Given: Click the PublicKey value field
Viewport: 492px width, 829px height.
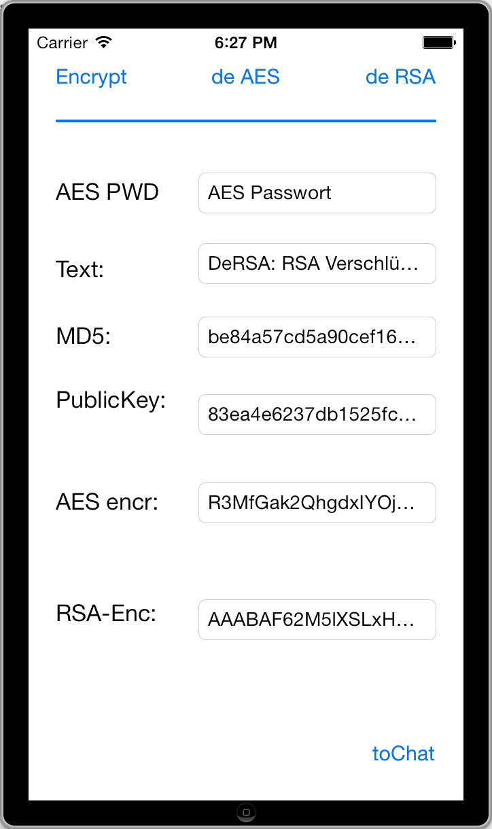Looking at the screenshot, I should coord(317,414).
